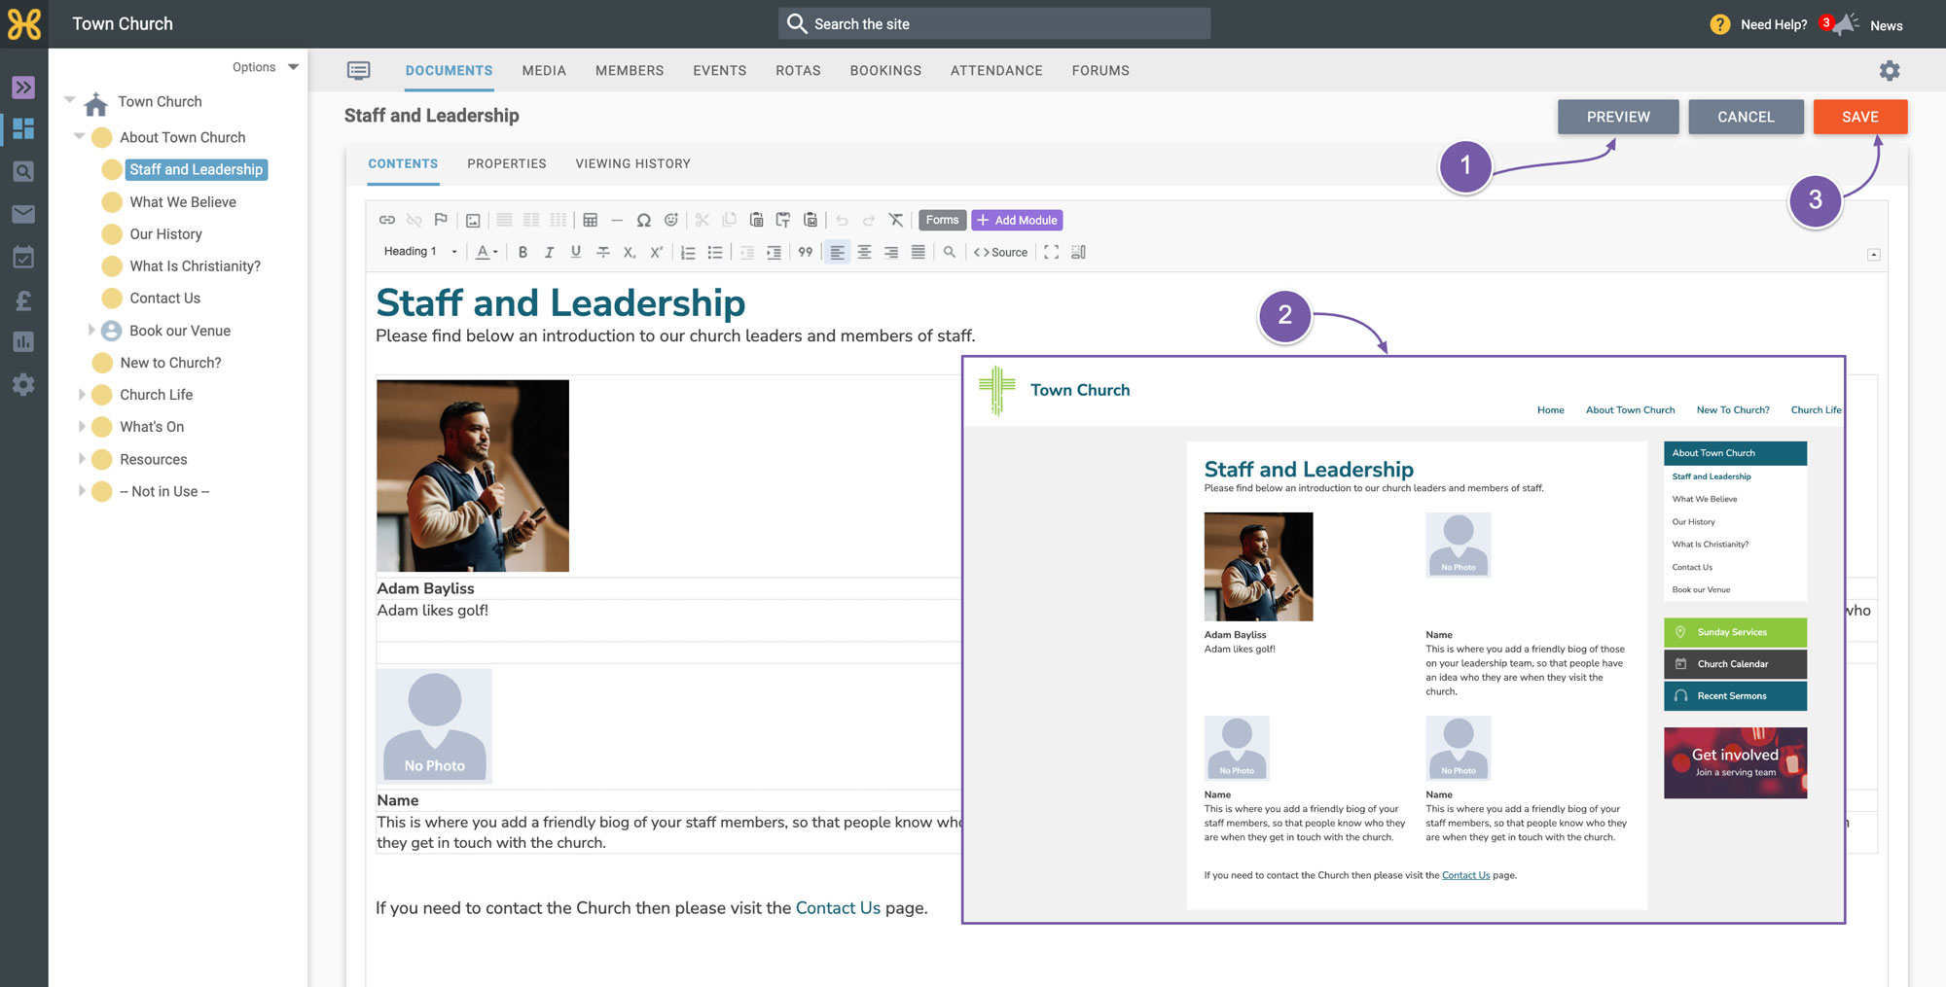
Task: Open the Options dropdown in sidebar
Action: [265, 67]
